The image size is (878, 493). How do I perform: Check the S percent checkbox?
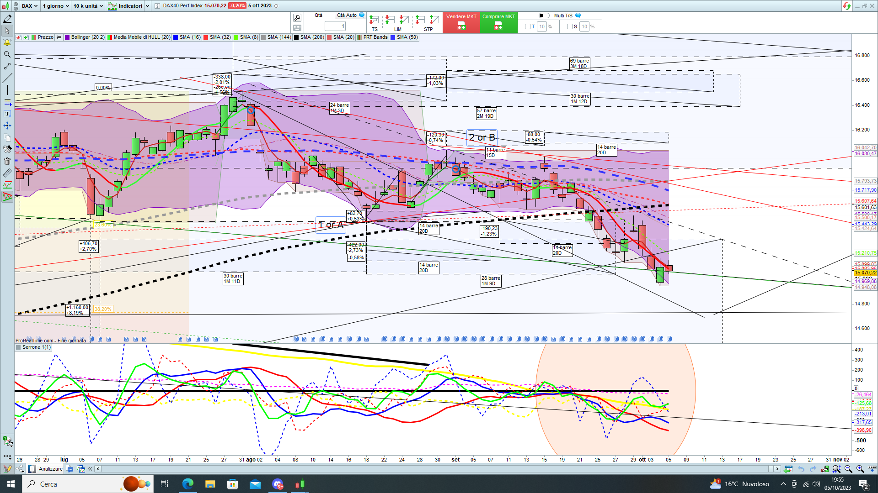[x=570, y=26]
